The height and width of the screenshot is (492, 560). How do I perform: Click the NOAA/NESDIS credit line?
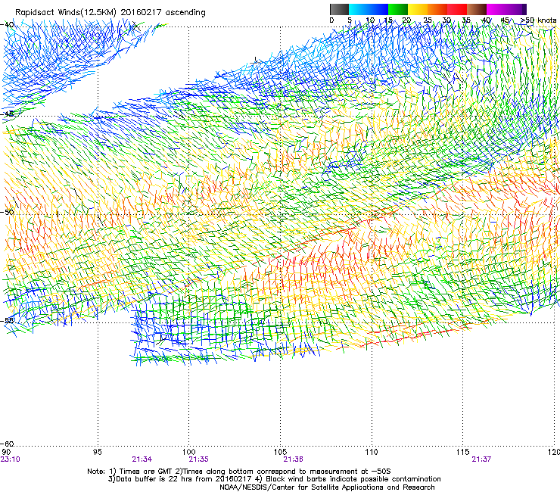[327, 487]
